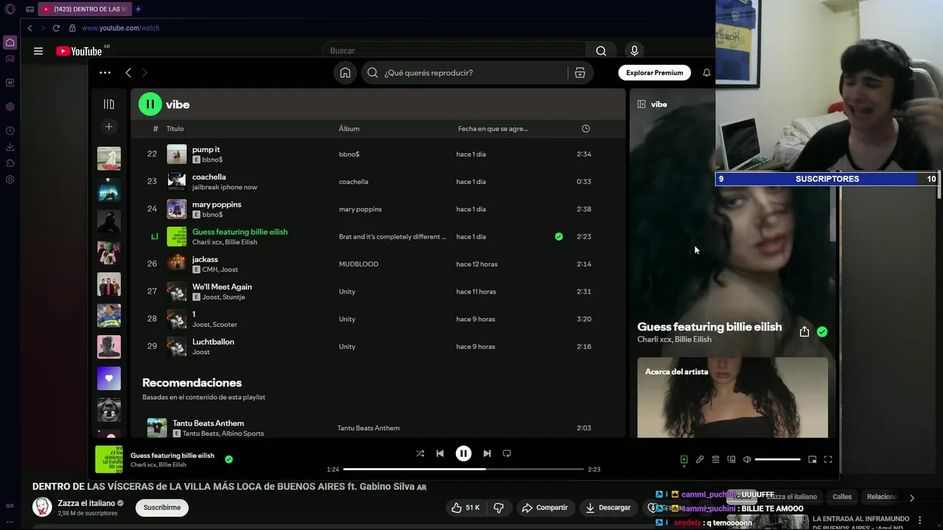Open Spotify mini player icon
The height and width of the screenshot is (530, 943).
click(x=812, y=459)
